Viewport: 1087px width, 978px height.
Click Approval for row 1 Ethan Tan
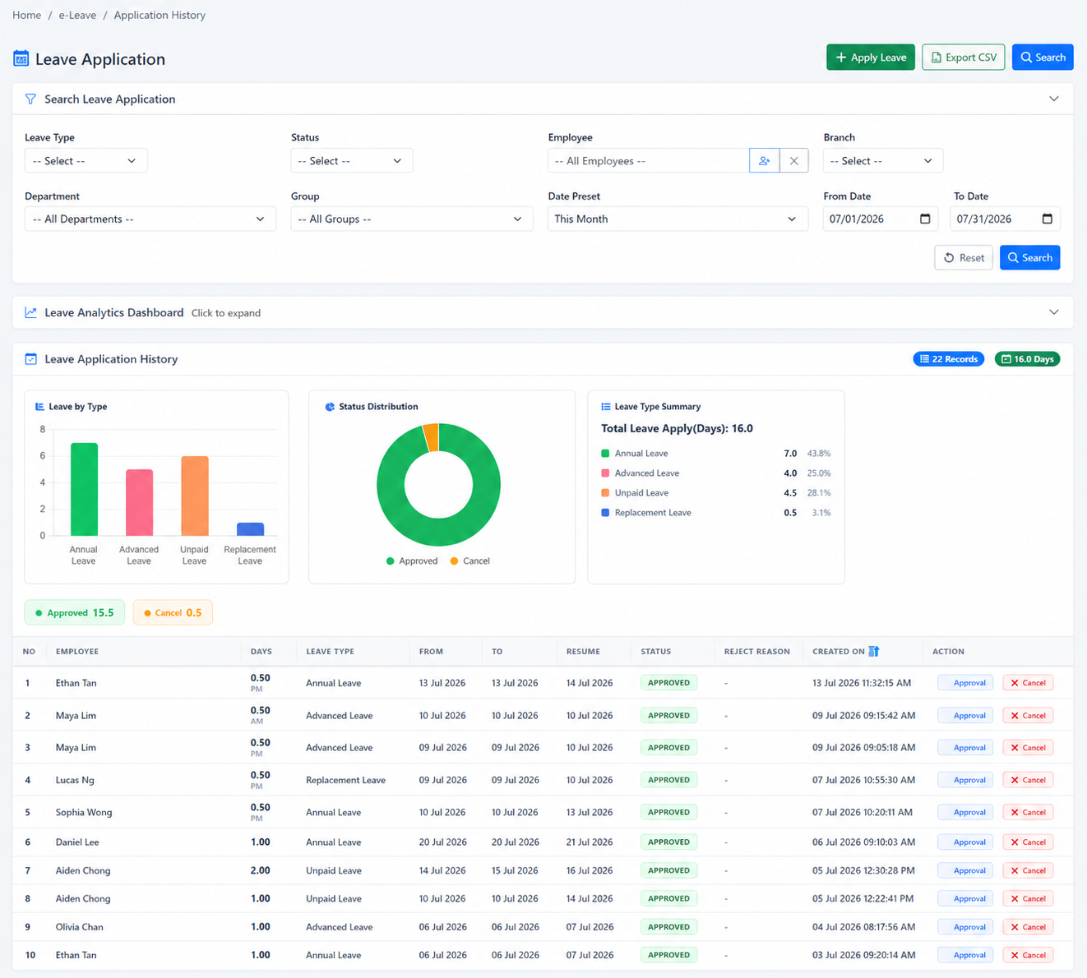click(x=965, y=683)
